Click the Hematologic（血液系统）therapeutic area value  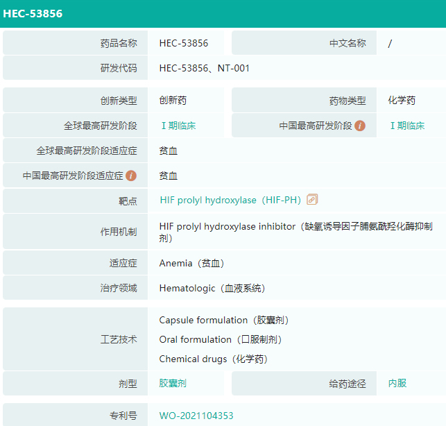(x=212, y=289)
